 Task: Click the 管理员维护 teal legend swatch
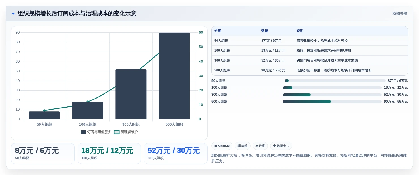point(117,132)
